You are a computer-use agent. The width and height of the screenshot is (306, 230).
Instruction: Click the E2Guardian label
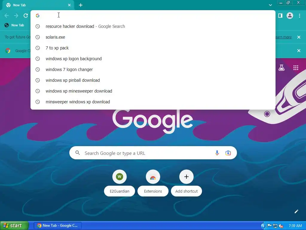[120, 191]
